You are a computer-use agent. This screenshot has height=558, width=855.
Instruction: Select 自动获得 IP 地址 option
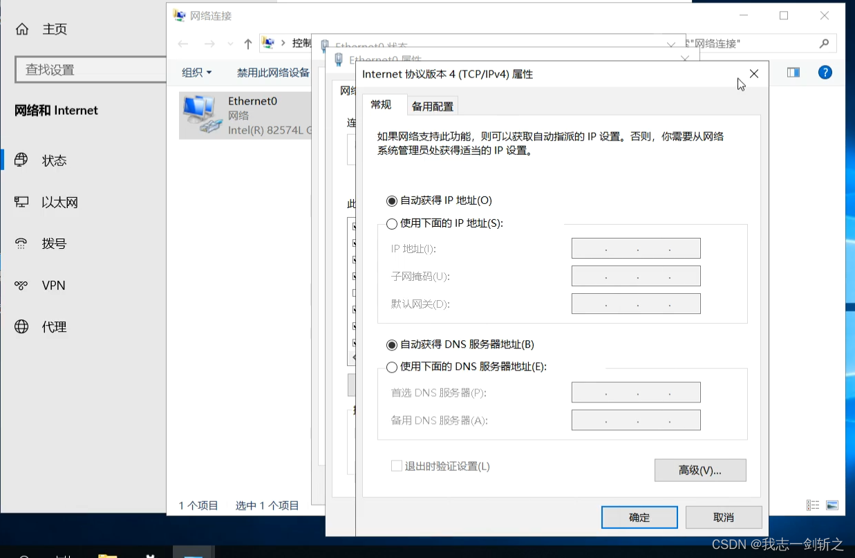392,201
